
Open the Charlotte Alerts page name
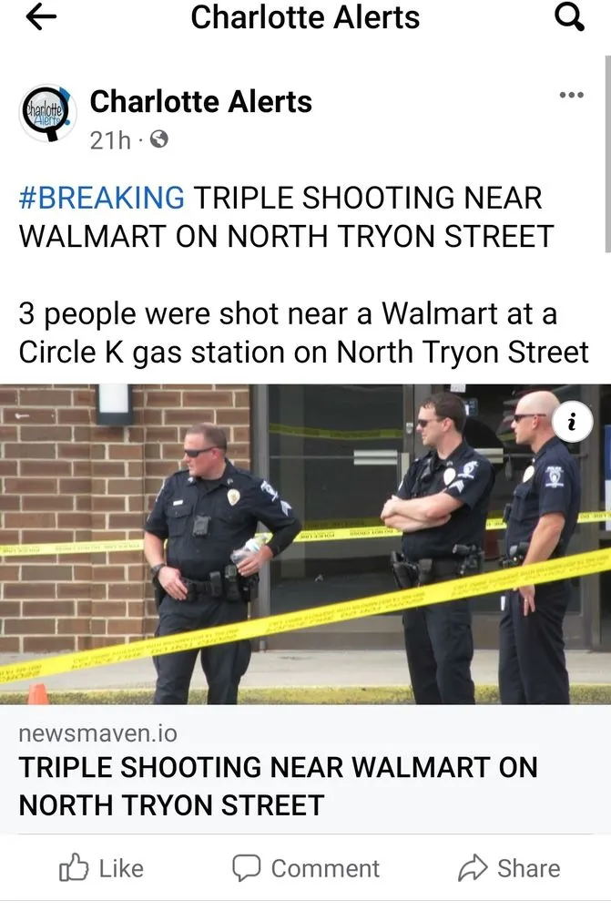(201, 102)
